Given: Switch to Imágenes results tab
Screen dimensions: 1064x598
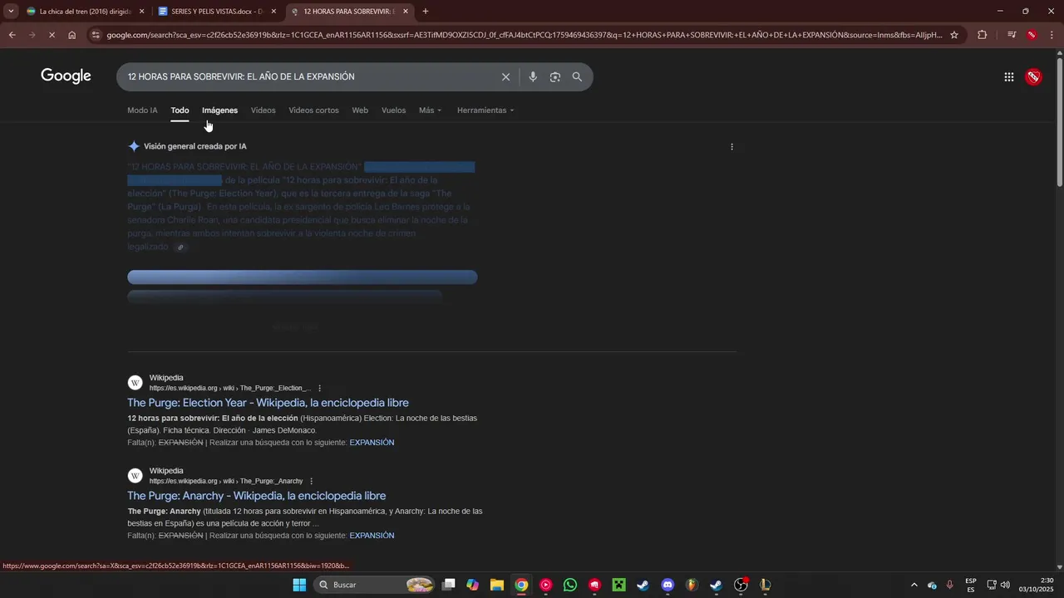Looking at the screenshot, I should pyautogui.click(x=219, y=110).
